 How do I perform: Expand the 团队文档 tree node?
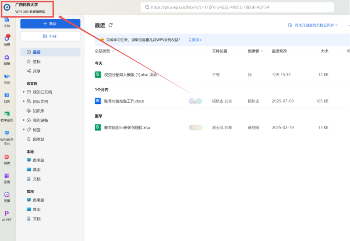(x=24, y=101)
